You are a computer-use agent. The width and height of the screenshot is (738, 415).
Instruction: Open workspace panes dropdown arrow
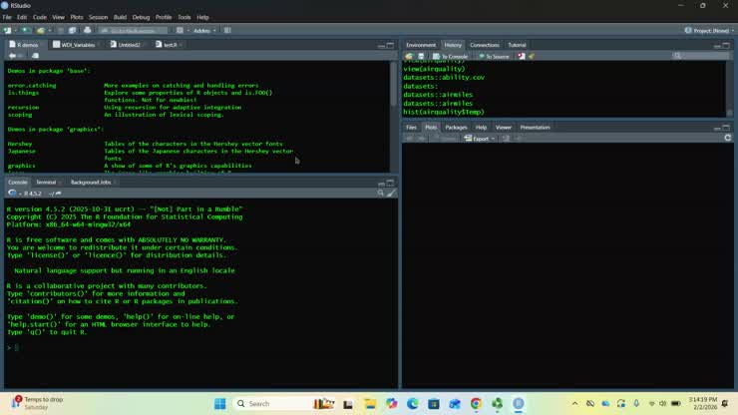tap(187, 31)
